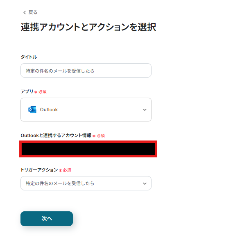Viewport: 251px width, 238px height.
Task: Click the Outlook logo icon
Action: tap(32, 110)
